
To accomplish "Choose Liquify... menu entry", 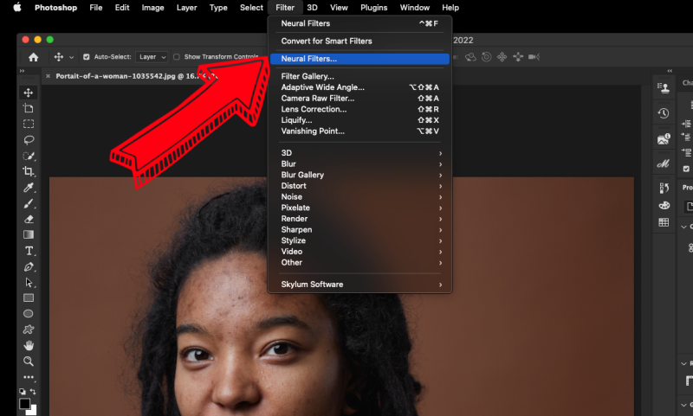I will [x=360, y=120].
